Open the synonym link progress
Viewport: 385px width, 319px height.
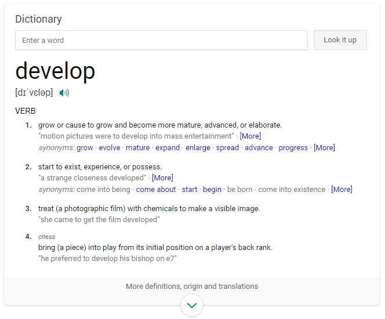click(x=293, y=147)
